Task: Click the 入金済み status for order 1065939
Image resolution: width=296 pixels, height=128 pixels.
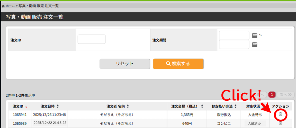Action: pos(255,123)
